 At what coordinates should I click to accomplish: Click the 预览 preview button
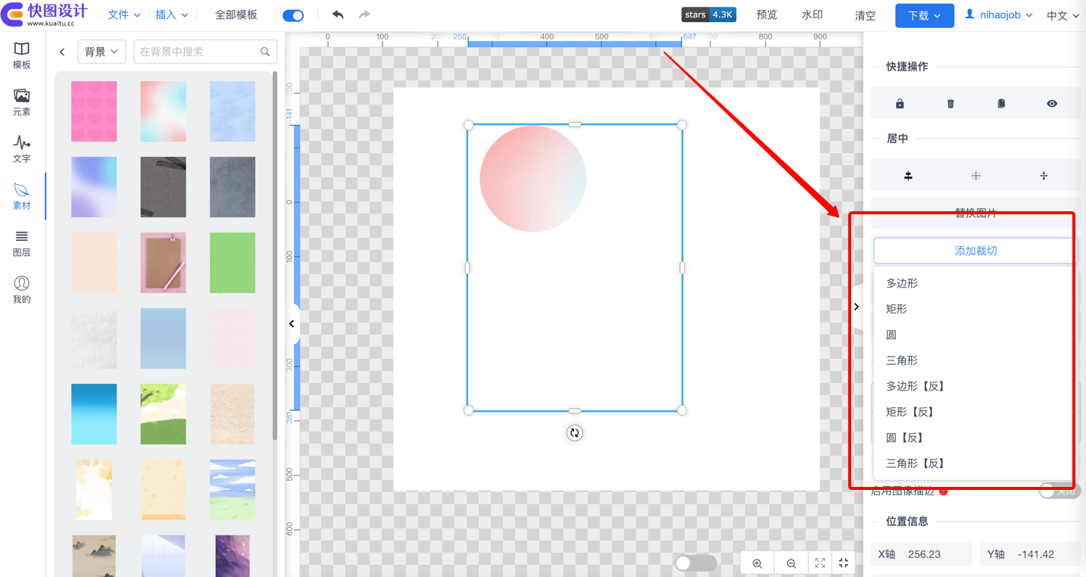tap(766, 14)
